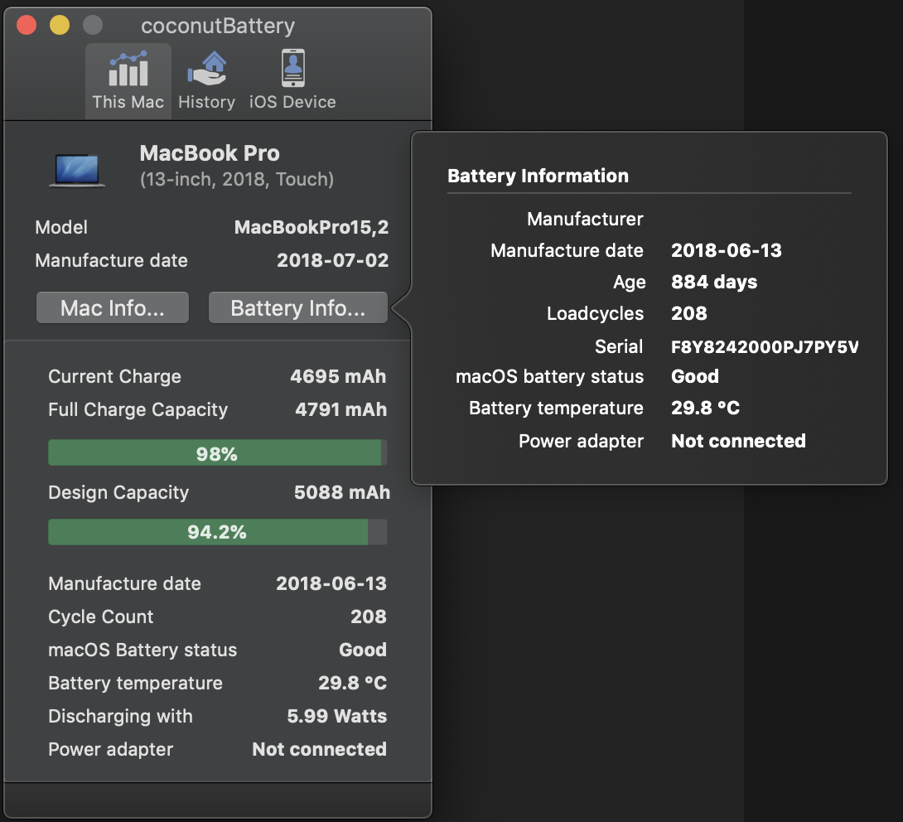Close the coconutBattery window
Image resolution: width=903 pixels, height=822 pixels.
tap(27, 26)
